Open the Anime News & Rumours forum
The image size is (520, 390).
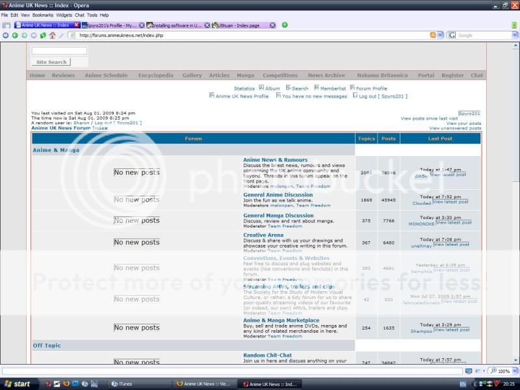pyautogui.click(x=275, y=160)
